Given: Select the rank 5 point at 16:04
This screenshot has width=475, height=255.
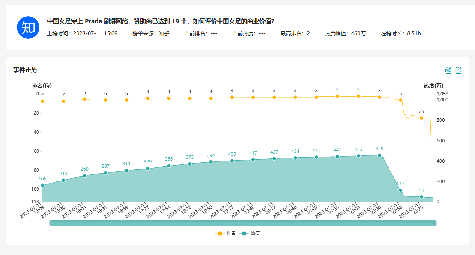Looking at the screenshot, I should [x=84, y=99].
